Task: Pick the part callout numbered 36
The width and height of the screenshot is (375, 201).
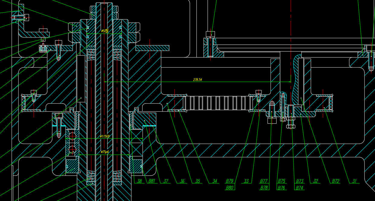Action: [x=182, y=181]
